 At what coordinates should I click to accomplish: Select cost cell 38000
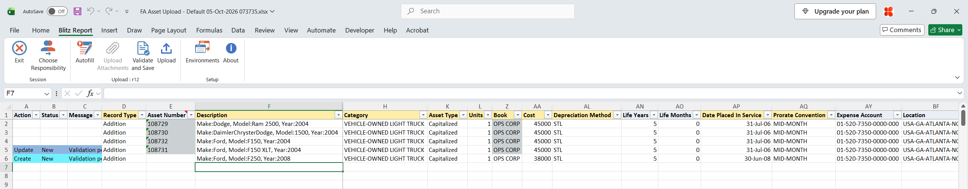click(537, 159)
